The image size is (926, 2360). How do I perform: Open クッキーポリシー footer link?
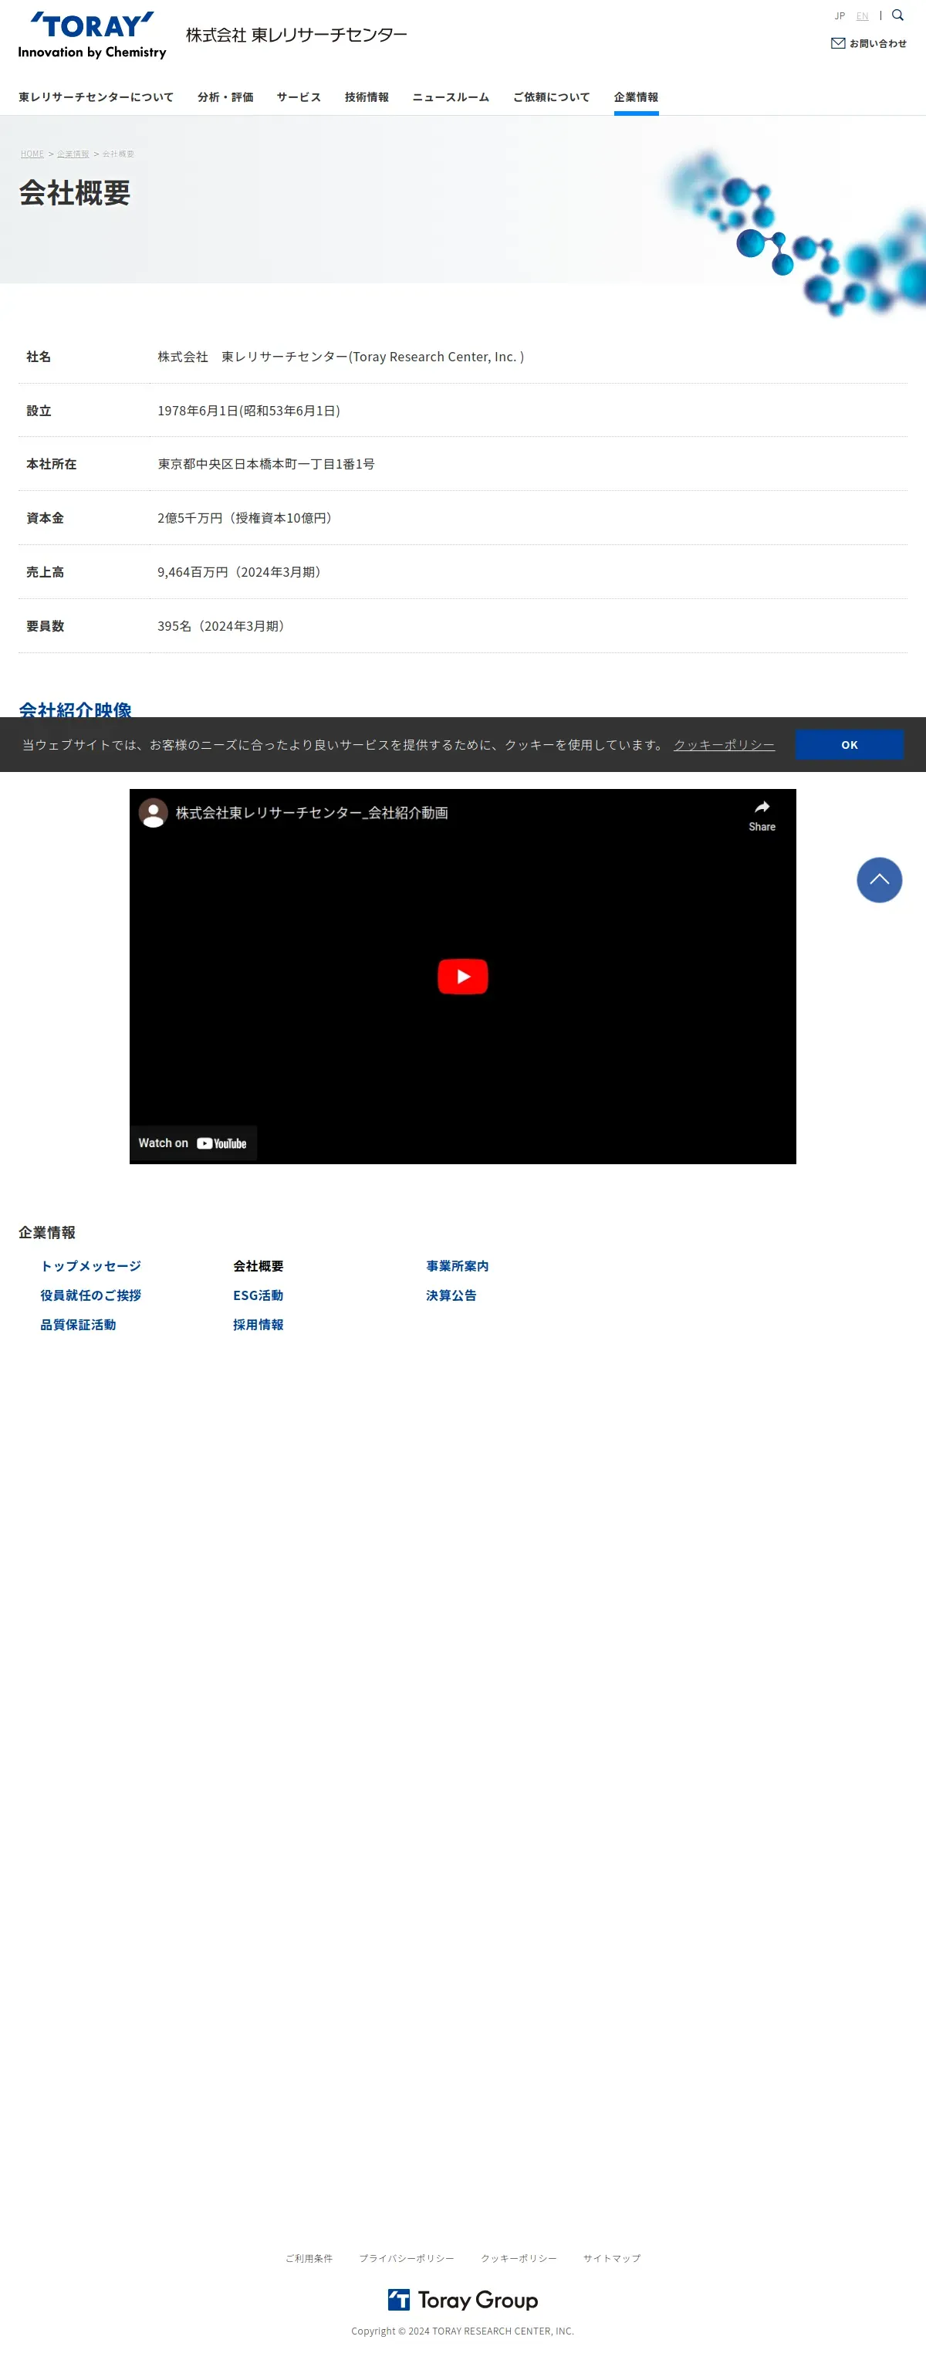pos(519,2258)
